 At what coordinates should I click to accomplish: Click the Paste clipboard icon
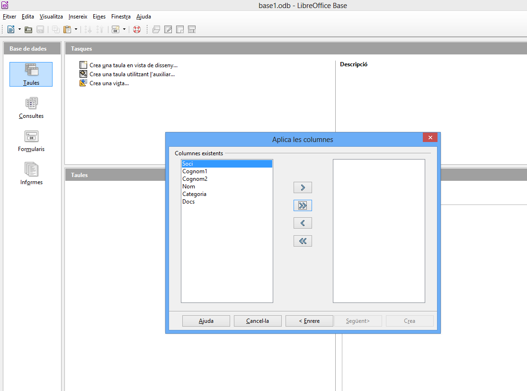pos(67,29)
